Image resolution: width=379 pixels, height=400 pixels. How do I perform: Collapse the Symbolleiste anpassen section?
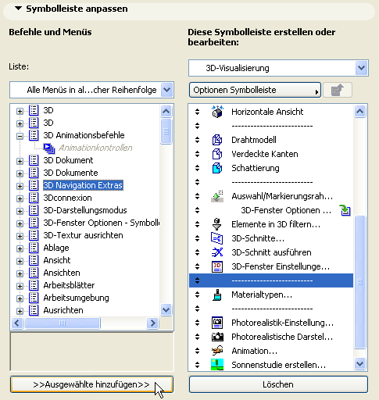[18, 9]
